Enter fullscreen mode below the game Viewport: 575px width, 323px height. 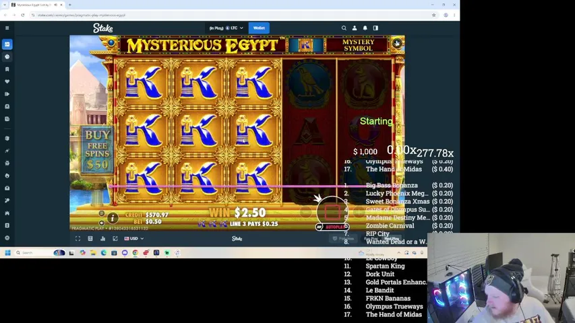[x=78, y=238]
